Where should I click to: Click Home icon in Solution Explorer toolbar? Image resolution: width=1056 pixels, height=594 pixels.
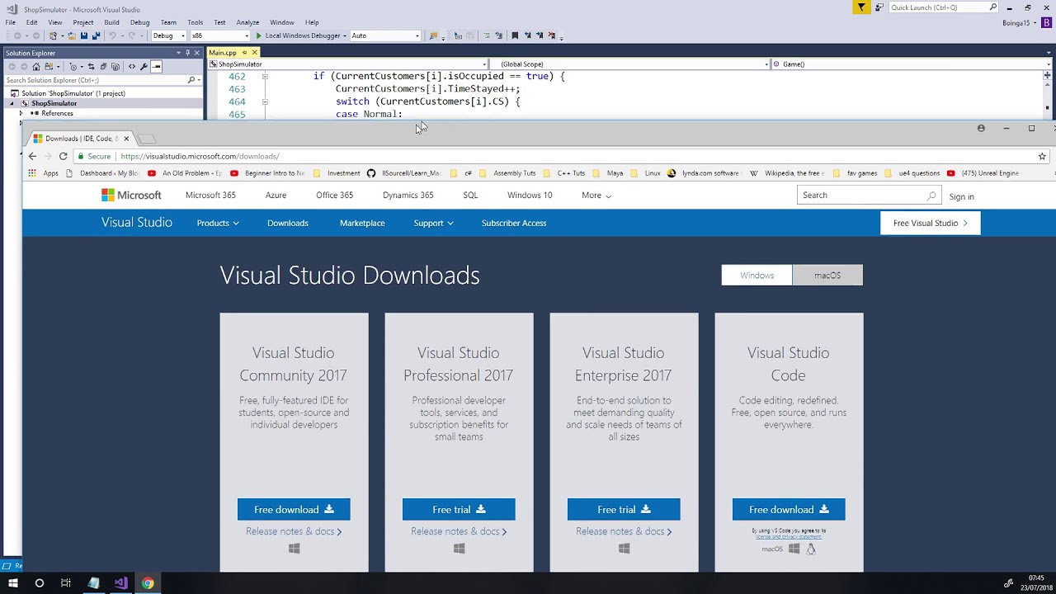click(x=36, y=67)
